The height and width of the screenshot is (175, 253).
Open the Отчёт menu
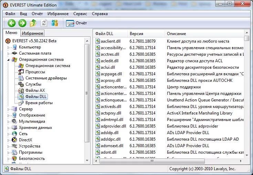(x=37, y=14)
